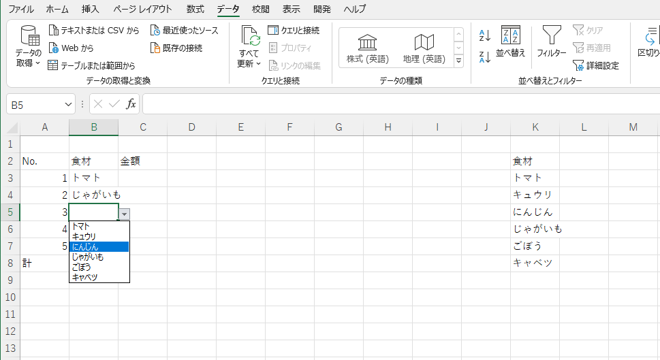Open 最近使ったソース
This screenshot has height=360, width=660.
(x=185, y=30)
